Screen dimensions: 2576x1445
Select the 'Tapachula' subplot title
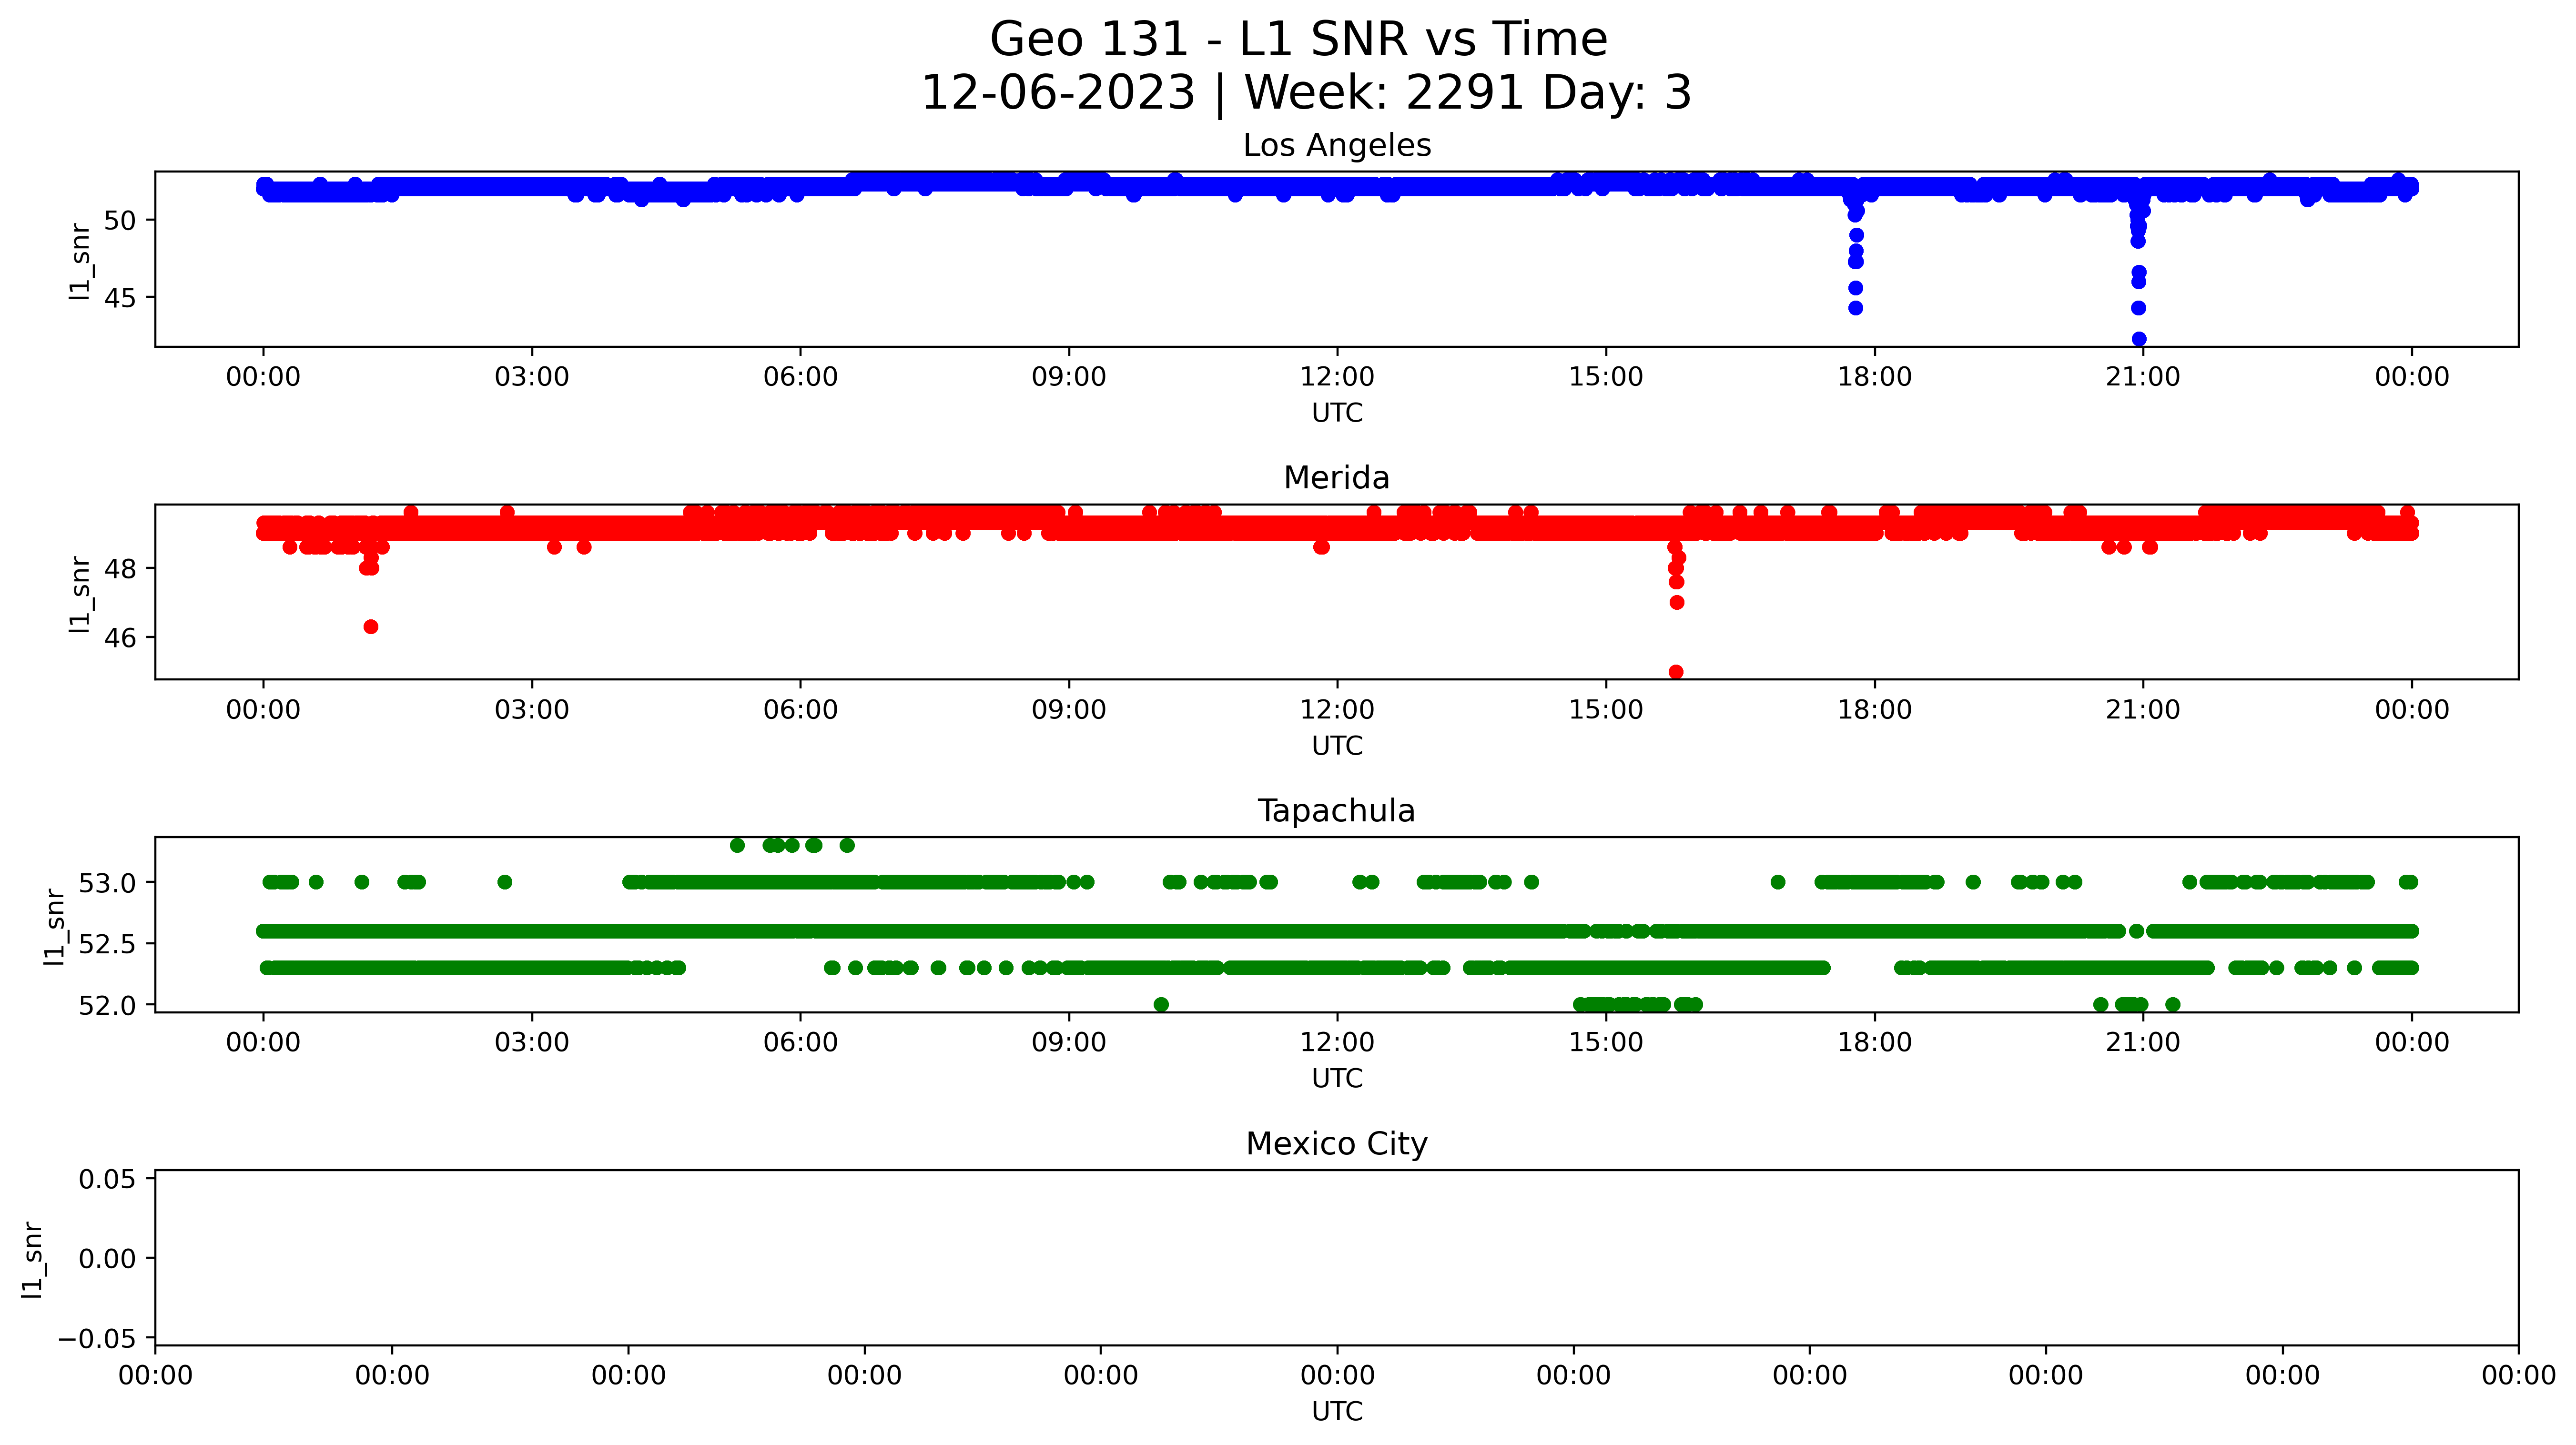[x=1337, y=811]
